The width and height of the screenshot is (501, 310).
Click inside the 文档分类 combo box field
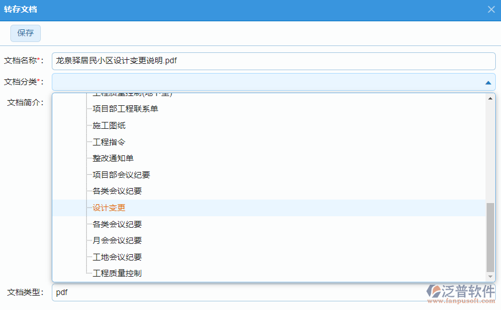click(265, 82)
